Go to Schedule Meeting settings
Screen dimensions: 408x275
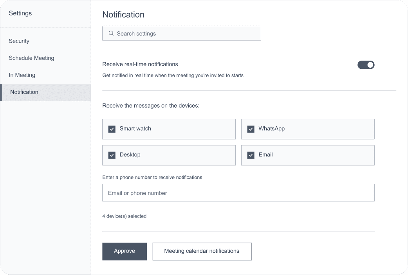click(x=31, y=58)
